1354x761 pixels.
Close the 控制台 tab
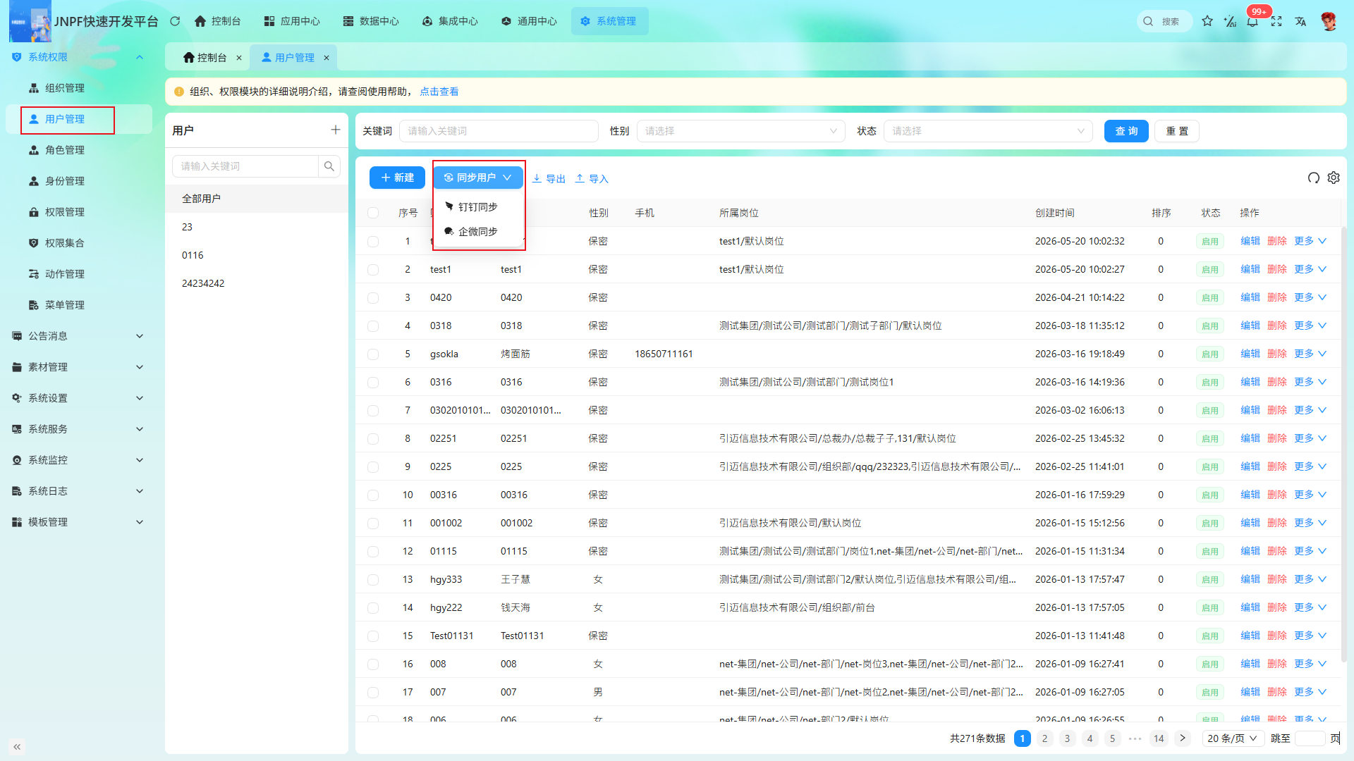point(239,58)
